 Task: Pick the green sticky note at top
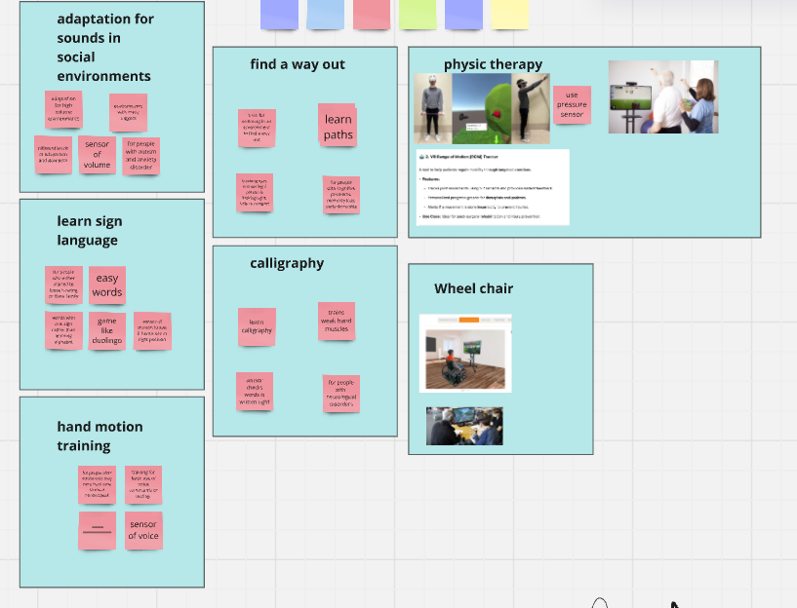pyautogui.click(x=418, y=14)
